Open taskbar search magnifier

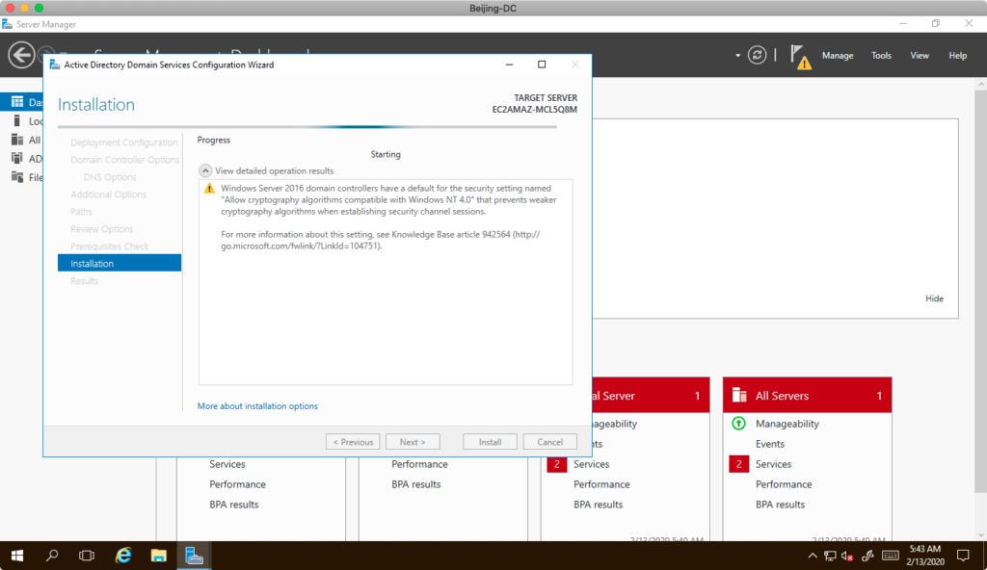pyautogui.click(x=53, y=556)
